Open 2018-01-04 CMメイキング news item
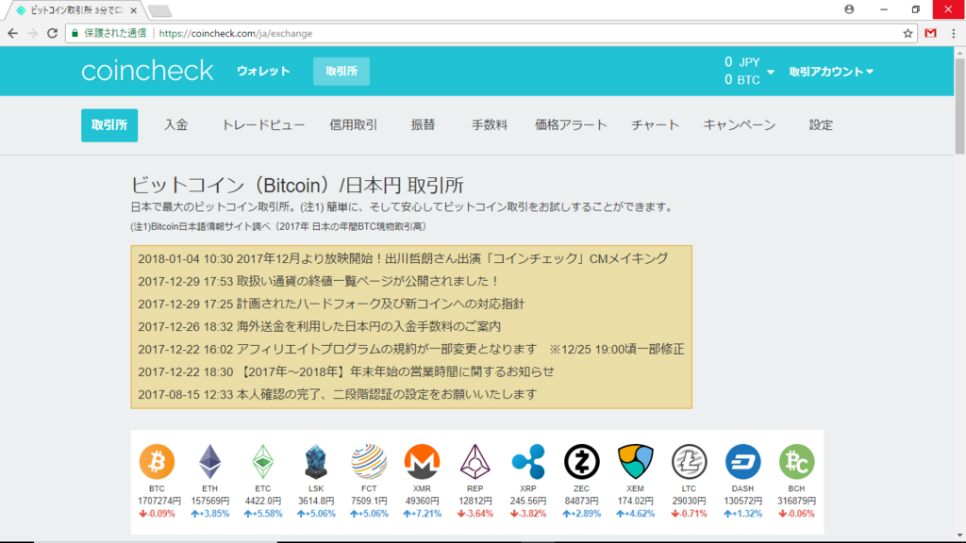 pos(403,258)
